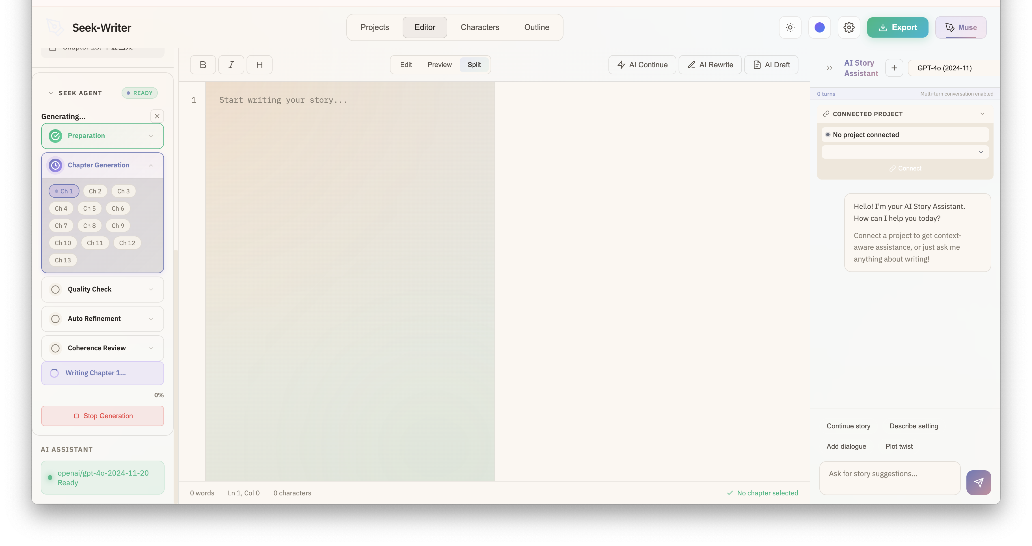Stop the generation
This screenshot has width=1032, height=546.
pyautogui.click(x=103, y=416)
